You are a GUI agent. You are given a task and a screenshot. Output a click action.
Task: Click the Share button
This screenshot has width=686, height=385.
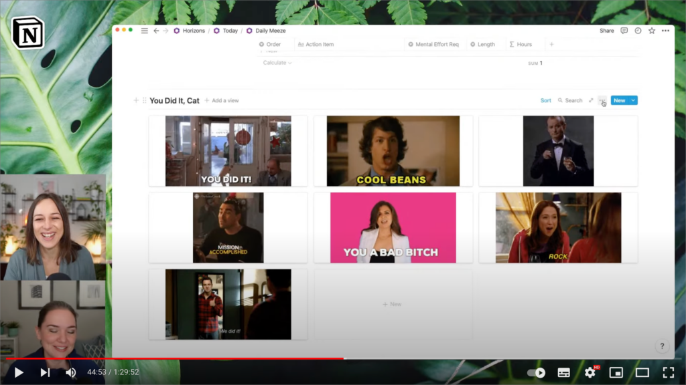(606, 31)
